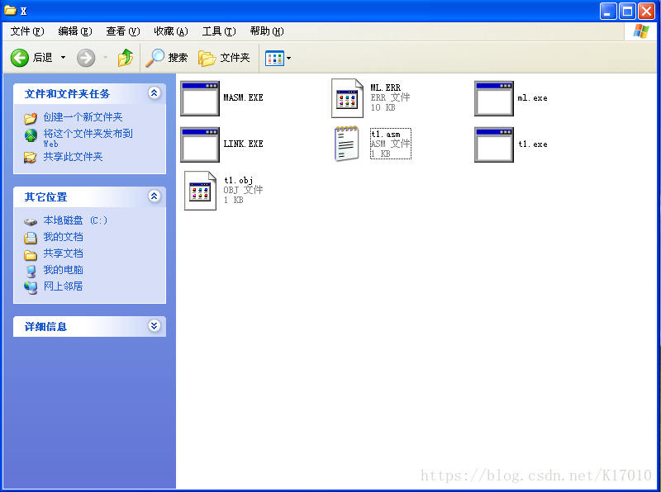The image size is (661, 492).
Task: Select the ML.ERR file icon
Action: coord(347,98)
